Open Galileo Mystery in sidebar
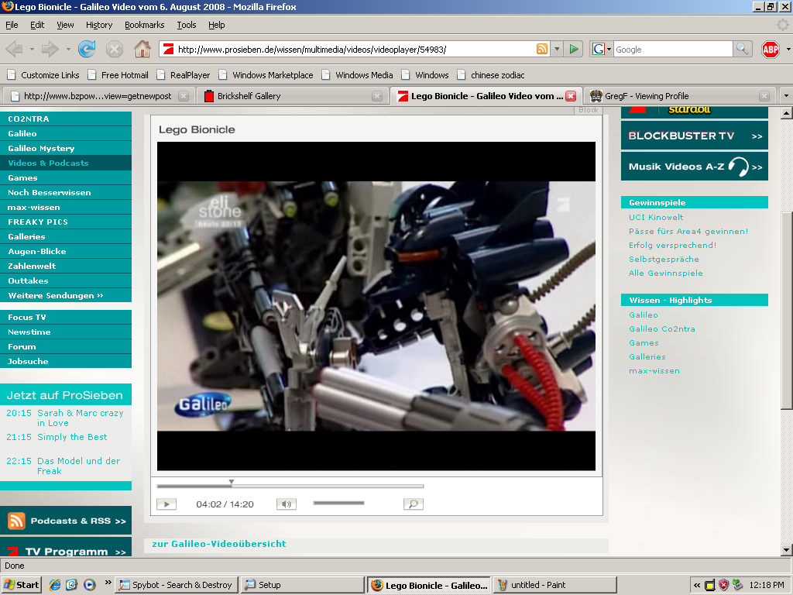Image resolution: width=793 pixels, height=595 pixels. point(66,148)
